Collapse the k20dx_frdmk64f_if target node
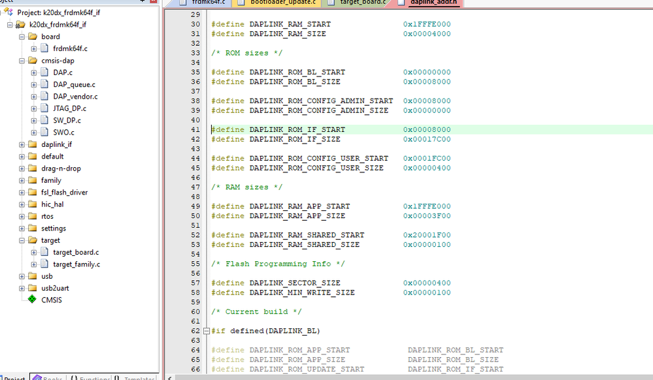 tap(10, 25)
